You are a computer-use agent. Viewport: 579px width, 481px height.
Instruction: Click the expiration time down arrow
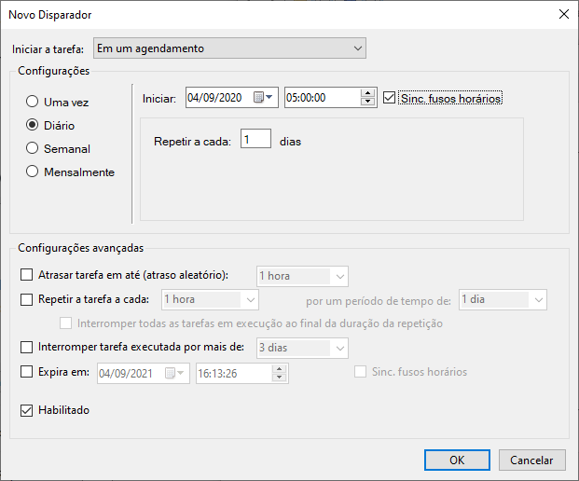pos(279,378)
